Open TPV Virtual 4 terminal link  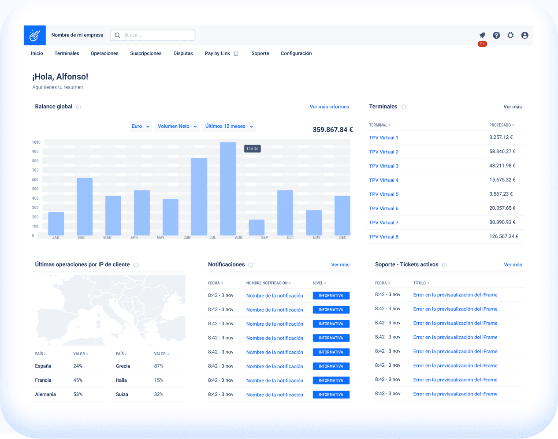pyautogui.click(x=383, y=180)
